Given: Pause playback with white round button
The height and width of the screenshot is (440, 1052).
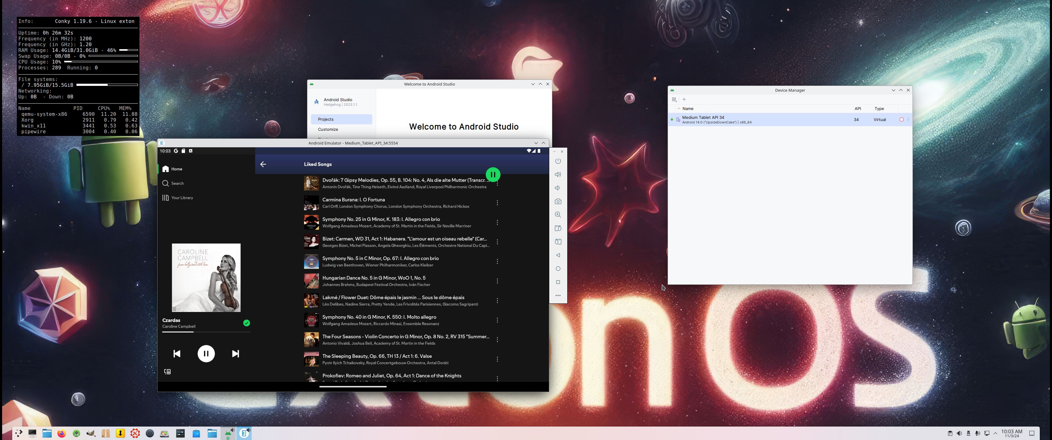Looking at the screenshot, I should click(206, 354).
